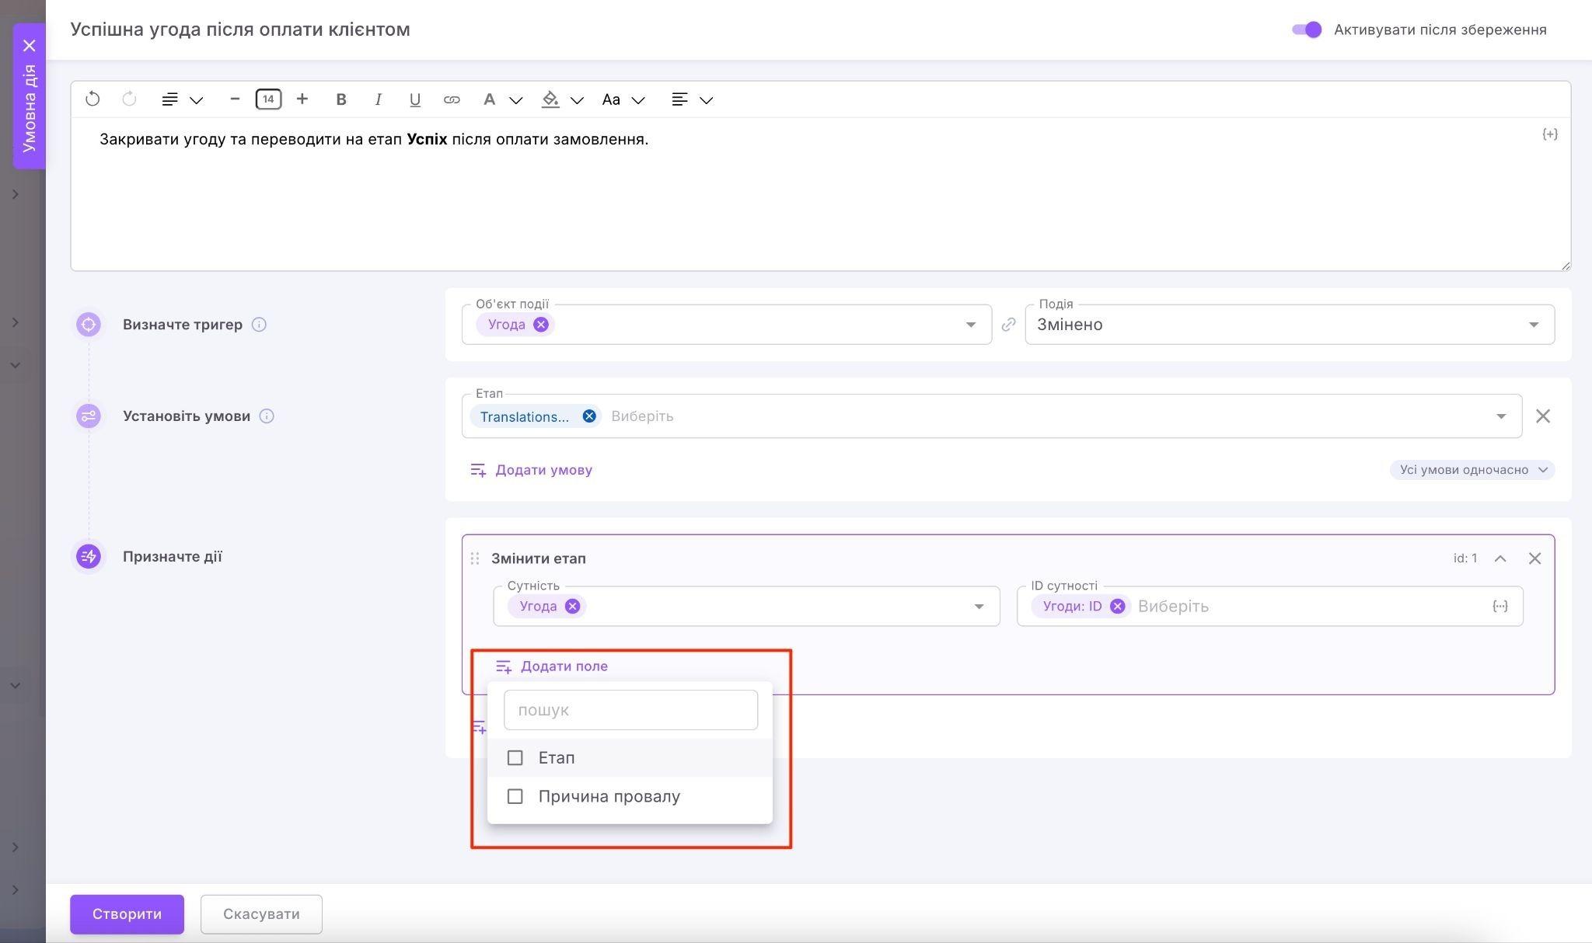
Task: Toggle italic formatting
Action: click(378, 99)
